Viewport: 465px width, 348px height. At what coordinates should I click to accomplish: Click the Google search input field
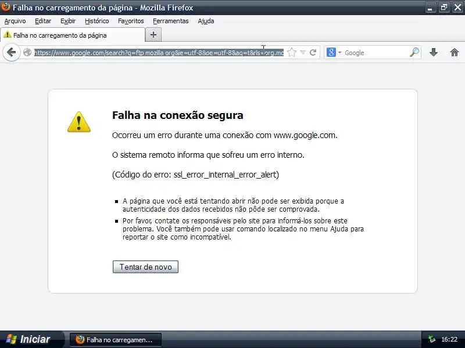tap(376, 53)
